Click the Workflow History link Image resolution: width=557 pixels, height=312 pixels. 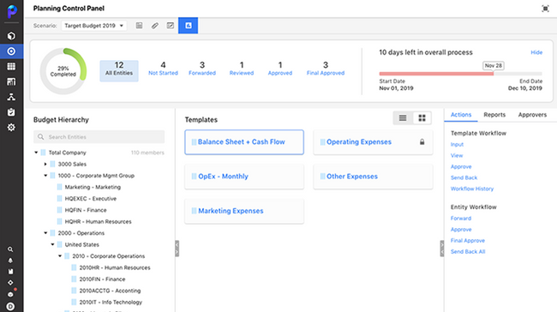pyautogui.click(x=472, y=189)
